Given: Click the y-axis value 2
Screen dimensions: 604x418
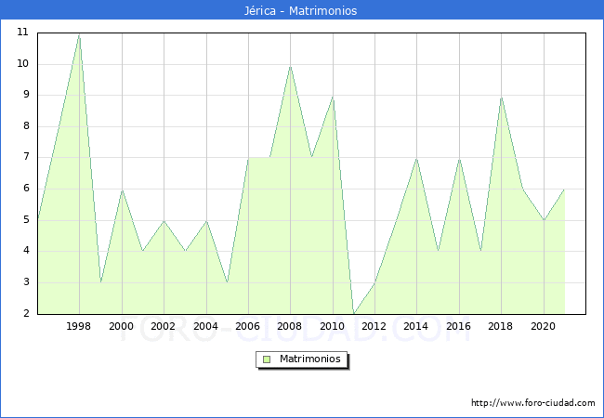Looking at the screenshot, I should pyautogui.click(x=26, y=314).
